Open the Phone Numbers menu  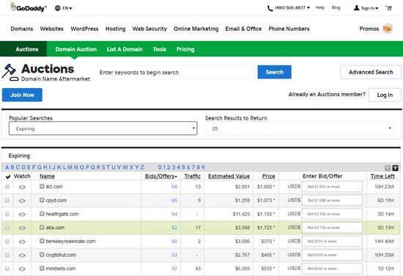pos(289,29)
